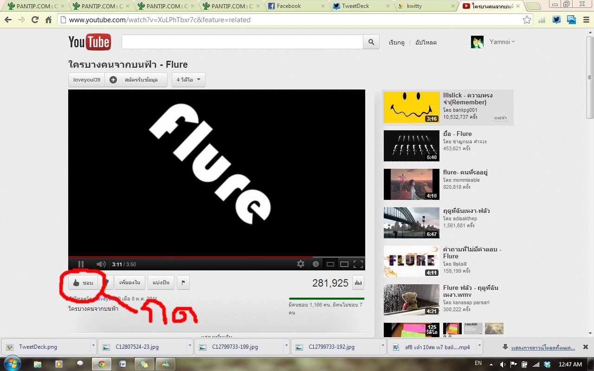The height and width of the screenshot is (371, 594).
Task: Click the YouTube search magnifier button
Action: (x=371, y=42)
